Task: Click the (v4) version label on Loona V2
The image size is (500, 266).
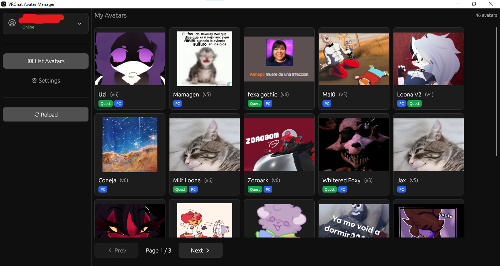Action: tap(429, 94)
